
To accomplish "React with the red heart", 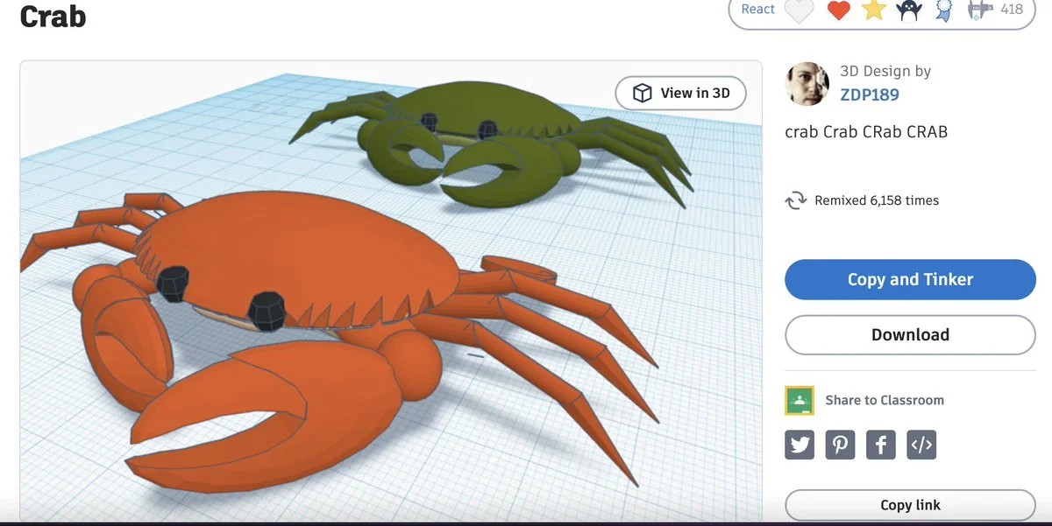I will tap(840, 10).
